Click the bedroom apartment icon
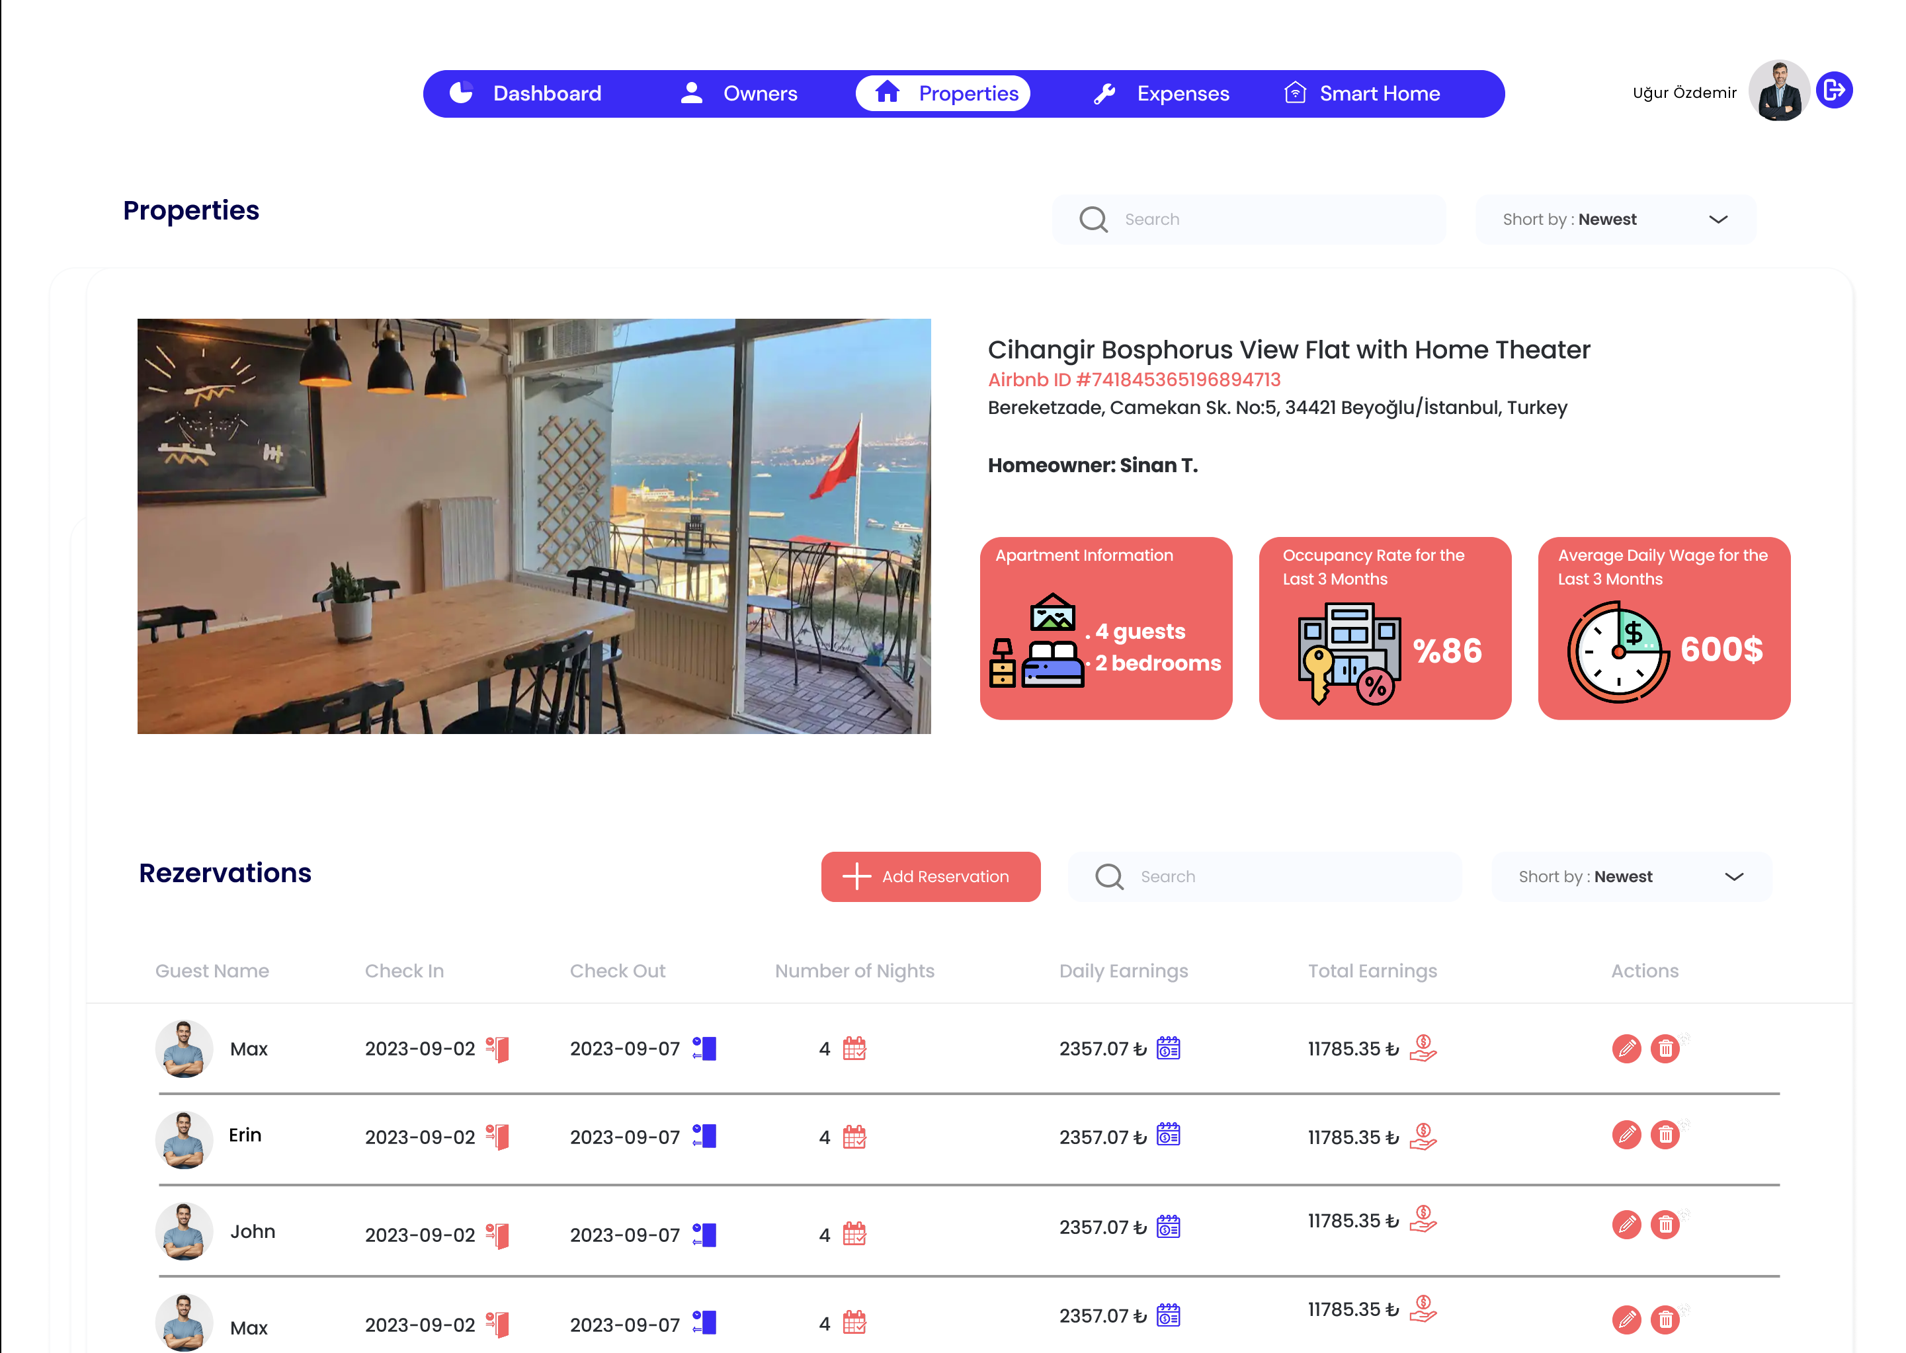 [1037, 640]
